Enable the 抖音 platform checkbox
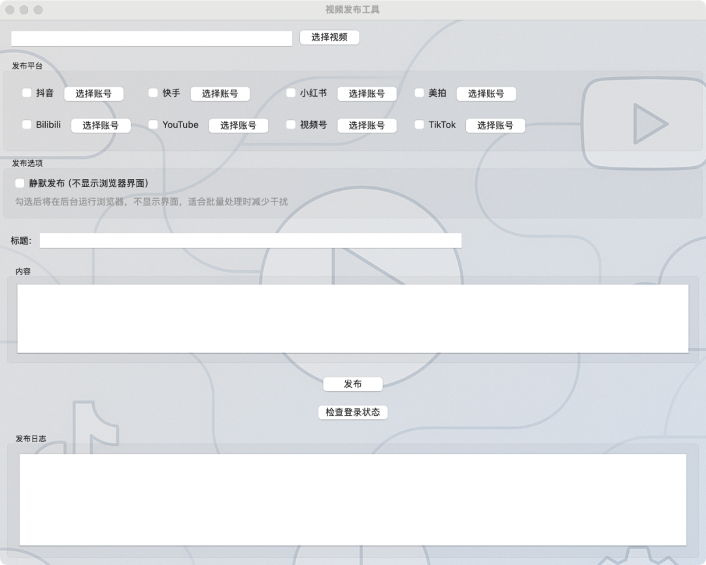706x565 pixels. click(x=27, y=93)
